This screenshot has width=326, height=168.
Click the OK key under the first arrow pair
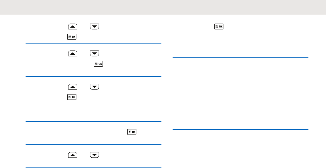[72, 37]
